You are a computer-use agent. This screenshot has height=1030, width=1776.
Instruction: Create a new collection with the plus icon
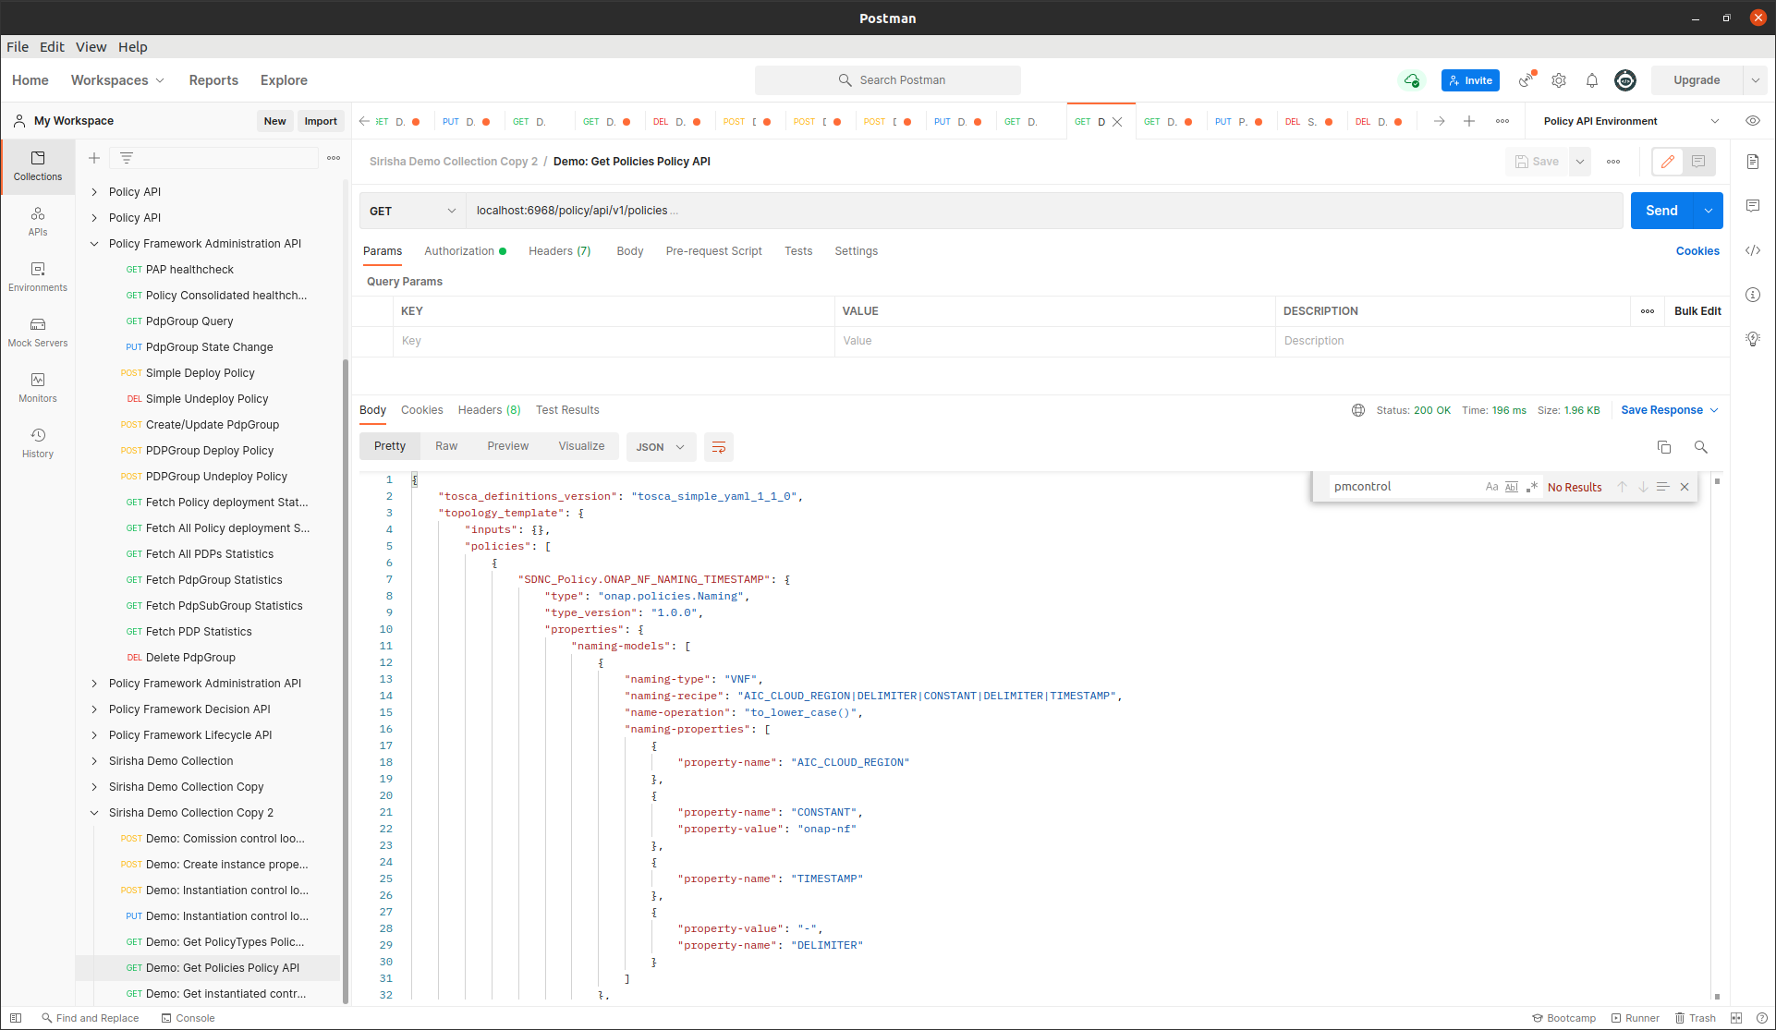(94, 158)
